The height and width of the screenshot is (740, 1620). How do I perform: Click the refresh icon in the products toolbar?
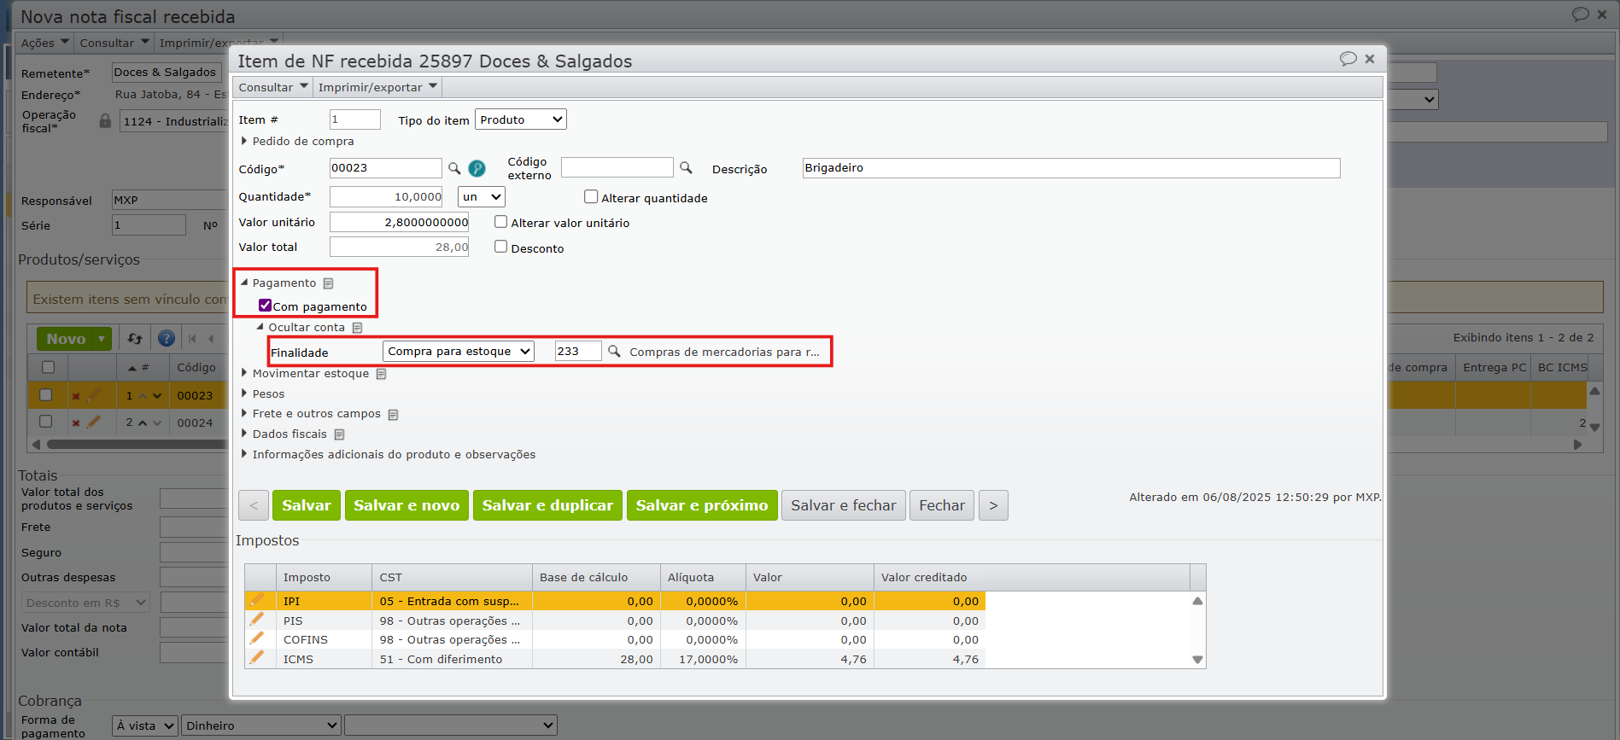(x=135, y=339)
